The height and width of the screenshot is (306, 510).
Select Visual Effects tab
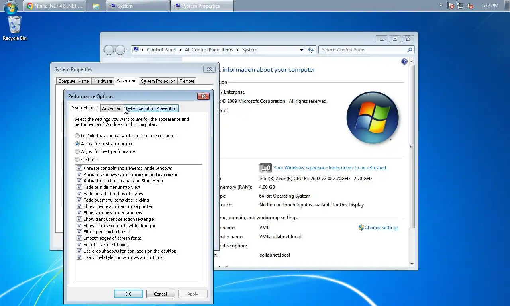click(x=84, y=108)
